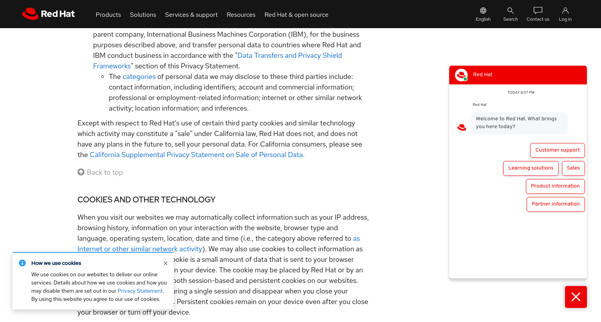Open the English language selector
Viewport: 601px width, 322px height.
pos(483,14)
